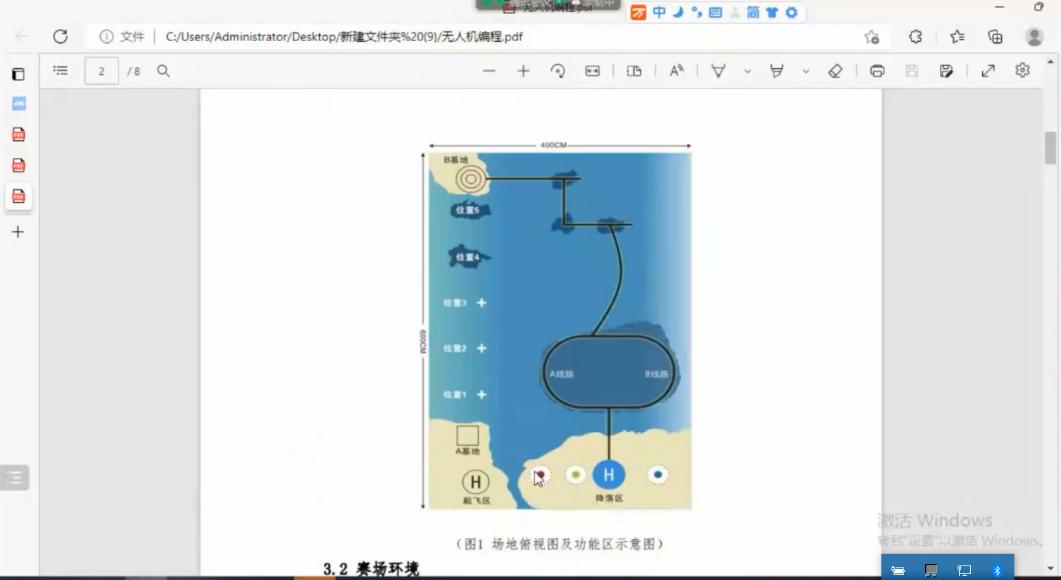The width and height of the screenshot is (1061, 580).
Task: Expand the Draw tool options arrow
Action: 747,71
